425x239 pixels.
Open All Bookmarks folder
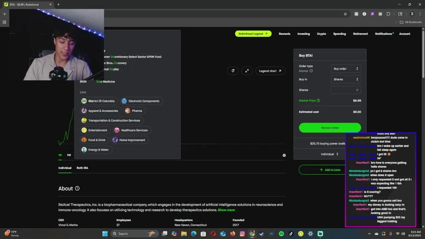[x=410, y=22]
